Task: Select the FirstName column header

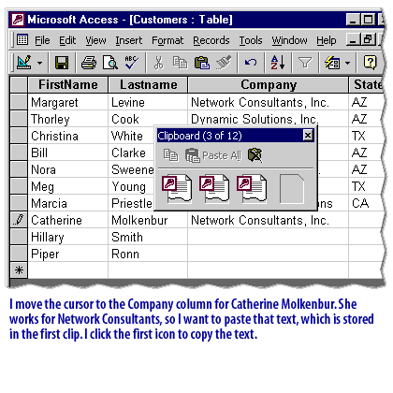Action: pos(68,85)
